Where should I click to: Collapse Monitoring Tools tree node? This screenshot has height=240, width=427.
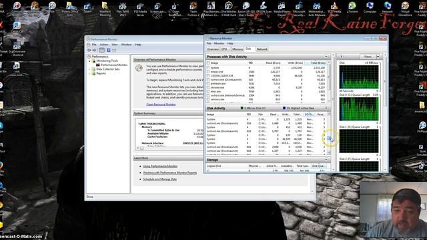point(89,61)
